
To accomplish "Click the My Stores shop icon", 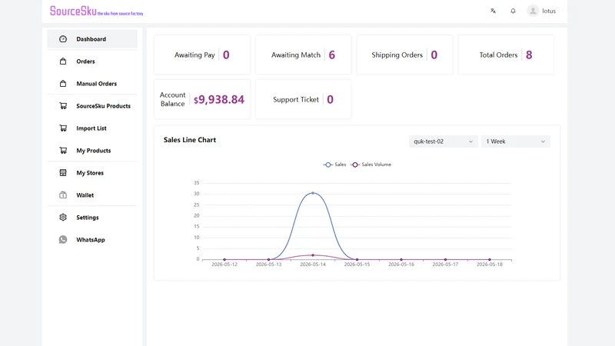I will click(x=63, y=172).
